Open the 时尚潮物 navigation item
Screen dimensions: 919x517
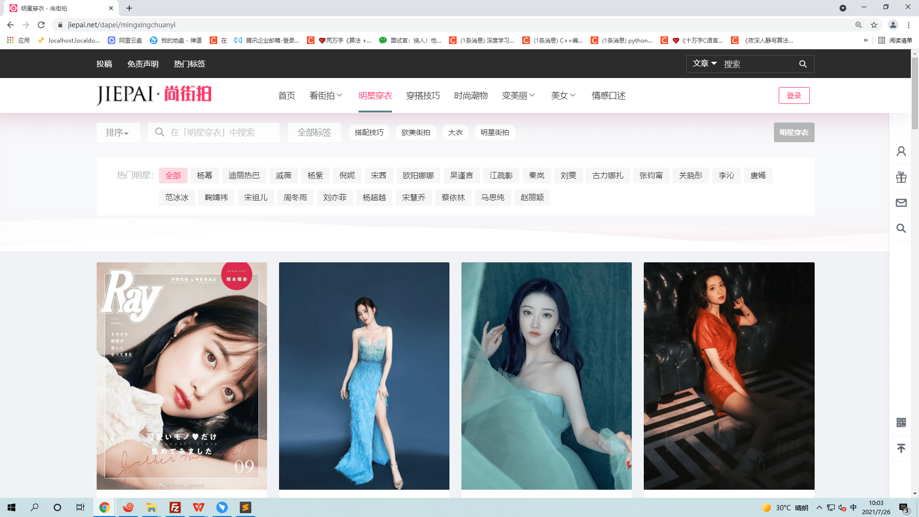(471, 96)
